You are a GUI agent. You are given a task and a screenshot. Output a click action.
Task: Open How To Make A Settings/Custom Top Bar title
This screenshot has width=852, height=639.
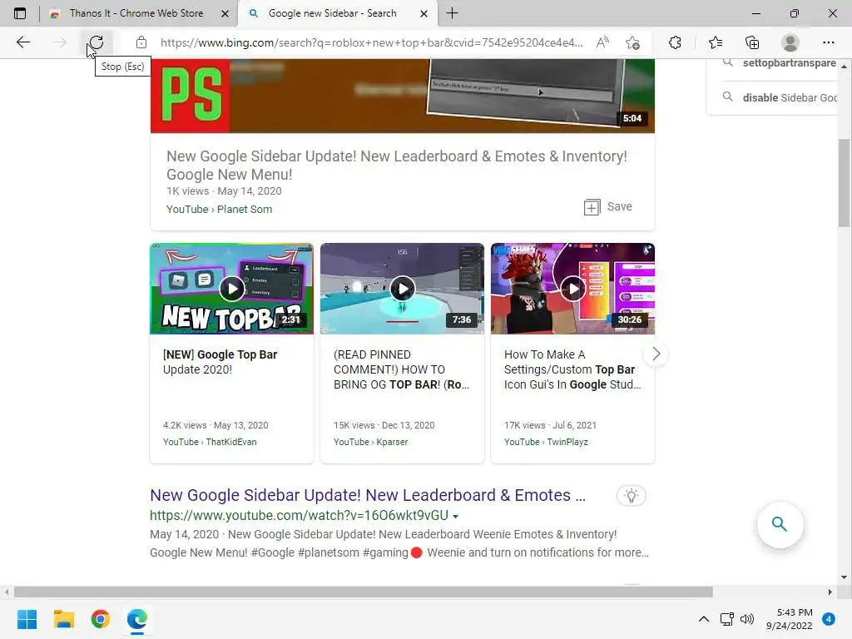(572, 369)
